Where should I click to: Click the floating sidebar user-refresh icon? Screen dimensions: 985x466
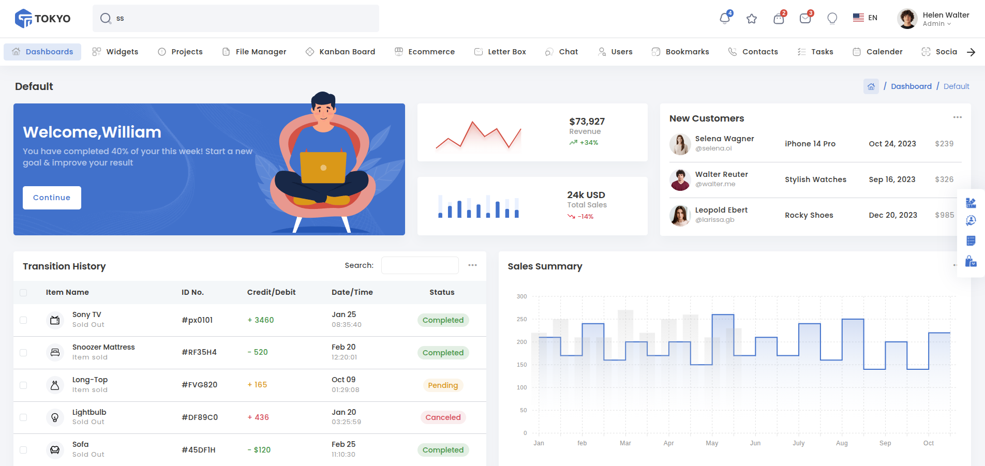point(971,221)
